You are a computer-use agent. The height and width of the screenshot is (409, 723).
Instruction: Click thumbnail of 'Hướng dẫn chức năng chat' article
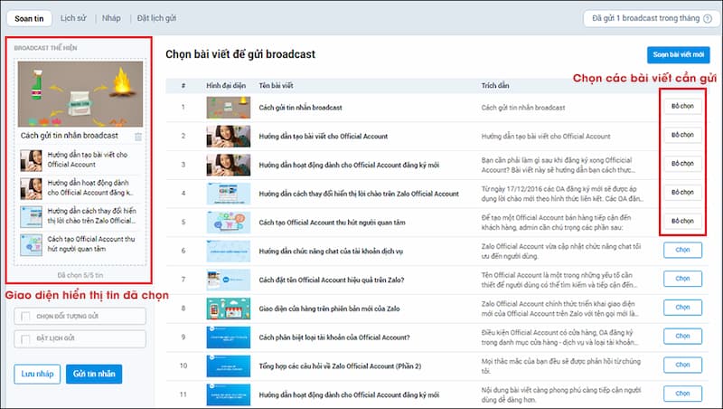coord(229,252)
